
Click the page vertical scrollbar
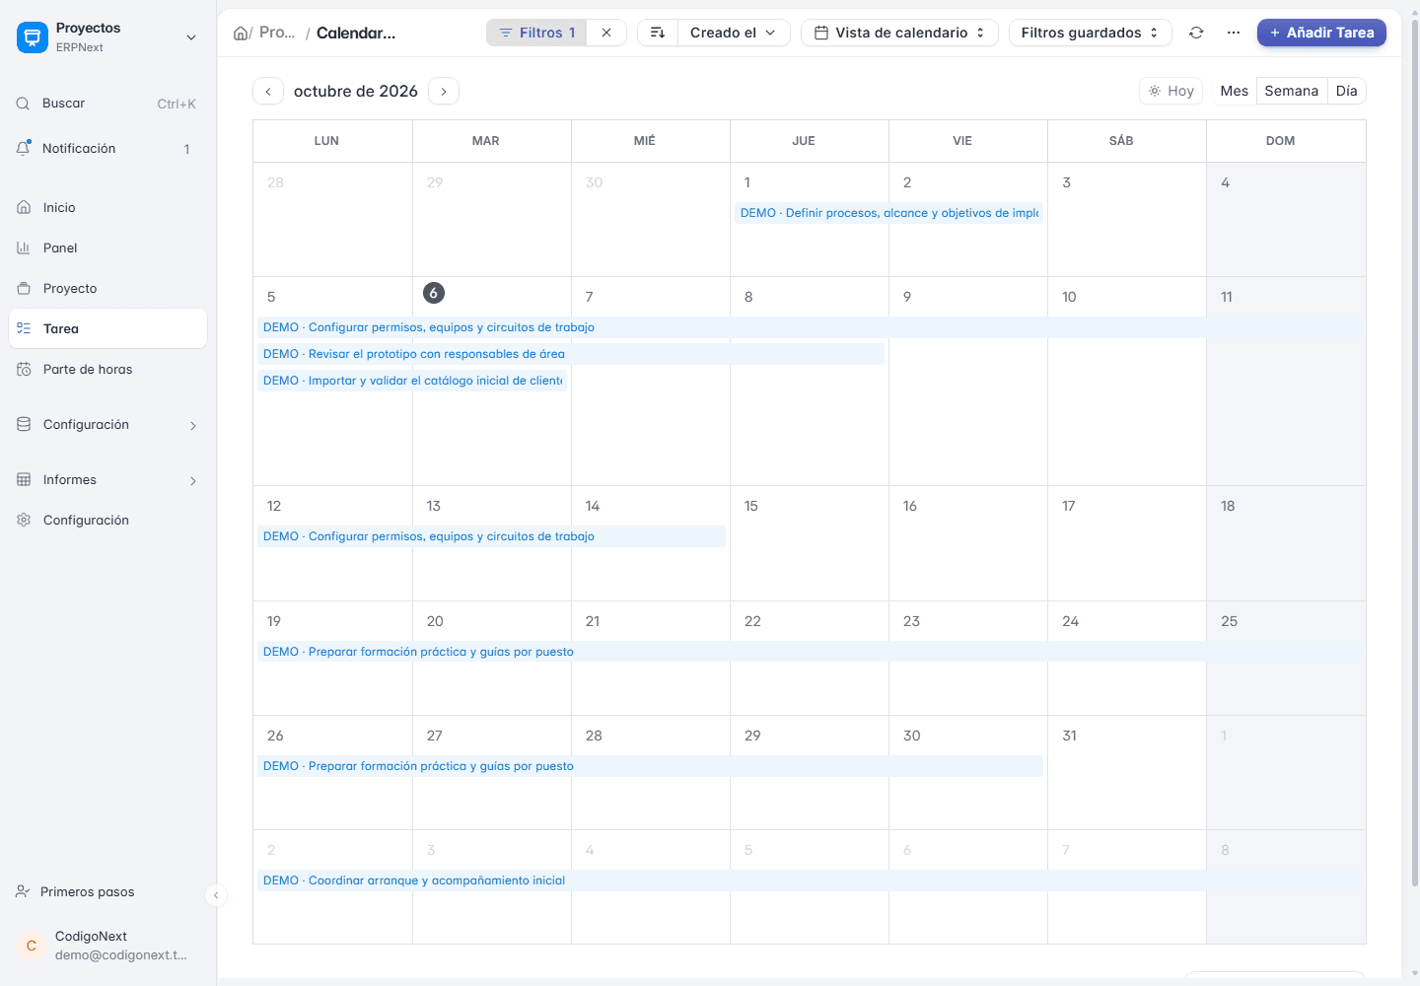coord(1414,454)
